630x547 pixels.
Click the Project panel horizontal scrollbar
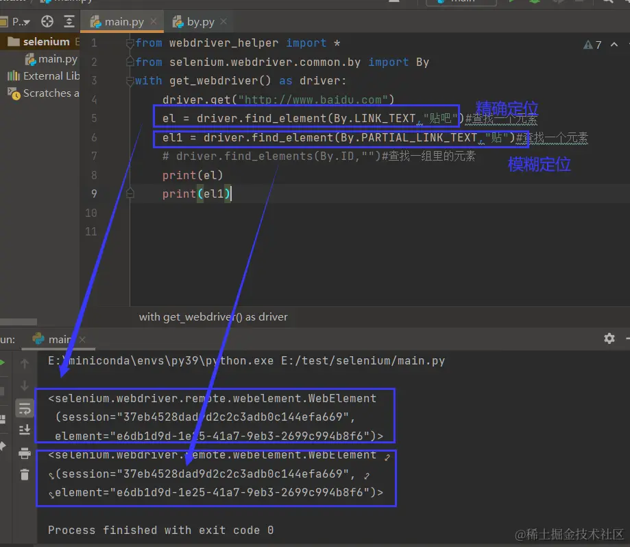click(x=19, y=322)
